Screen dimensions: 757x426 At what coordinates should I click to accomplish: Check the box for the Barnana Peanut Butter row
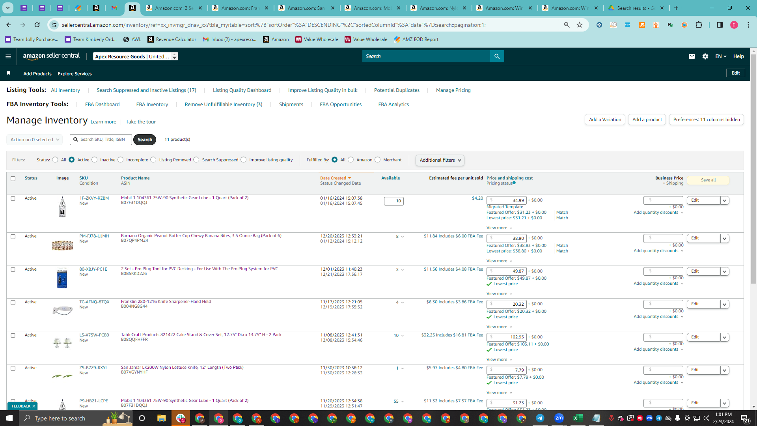tap(13, 237)
